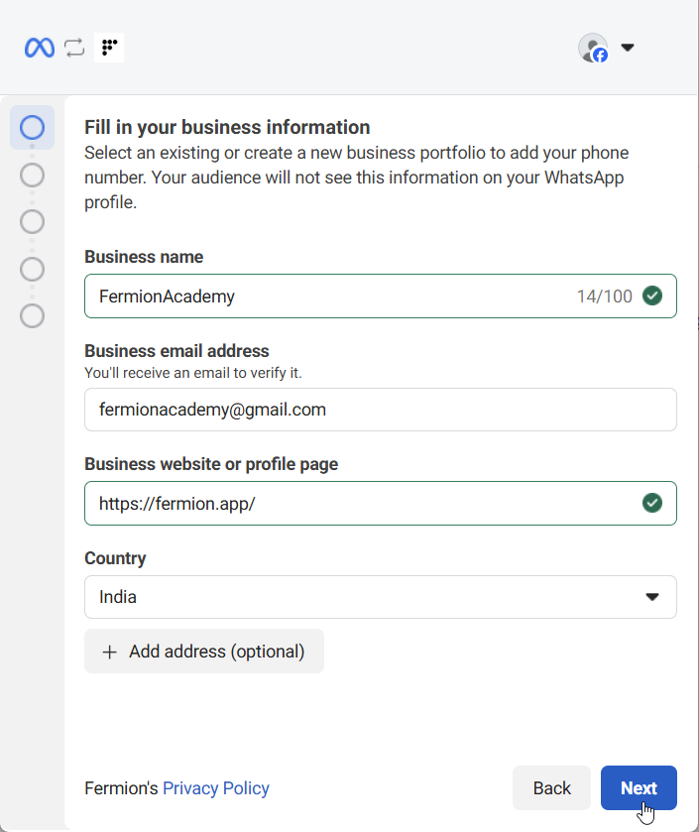Focus the Business email address field
This screenshot has height=832, width=699.
380,410
